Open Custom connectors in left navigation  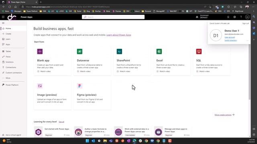(x=13, y=73)
